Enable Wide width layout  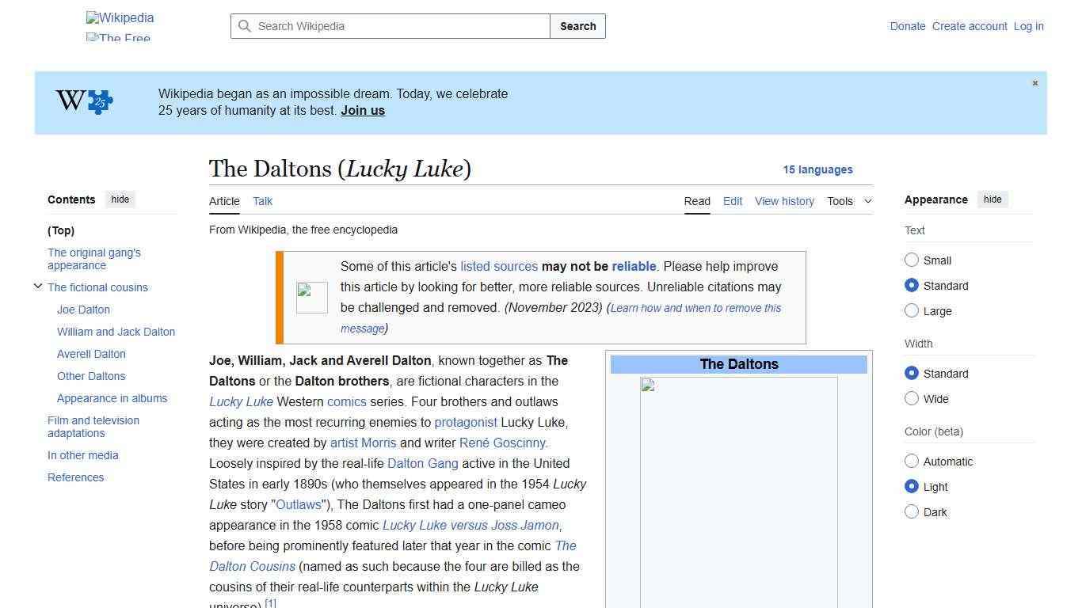(x=912, y=398)
